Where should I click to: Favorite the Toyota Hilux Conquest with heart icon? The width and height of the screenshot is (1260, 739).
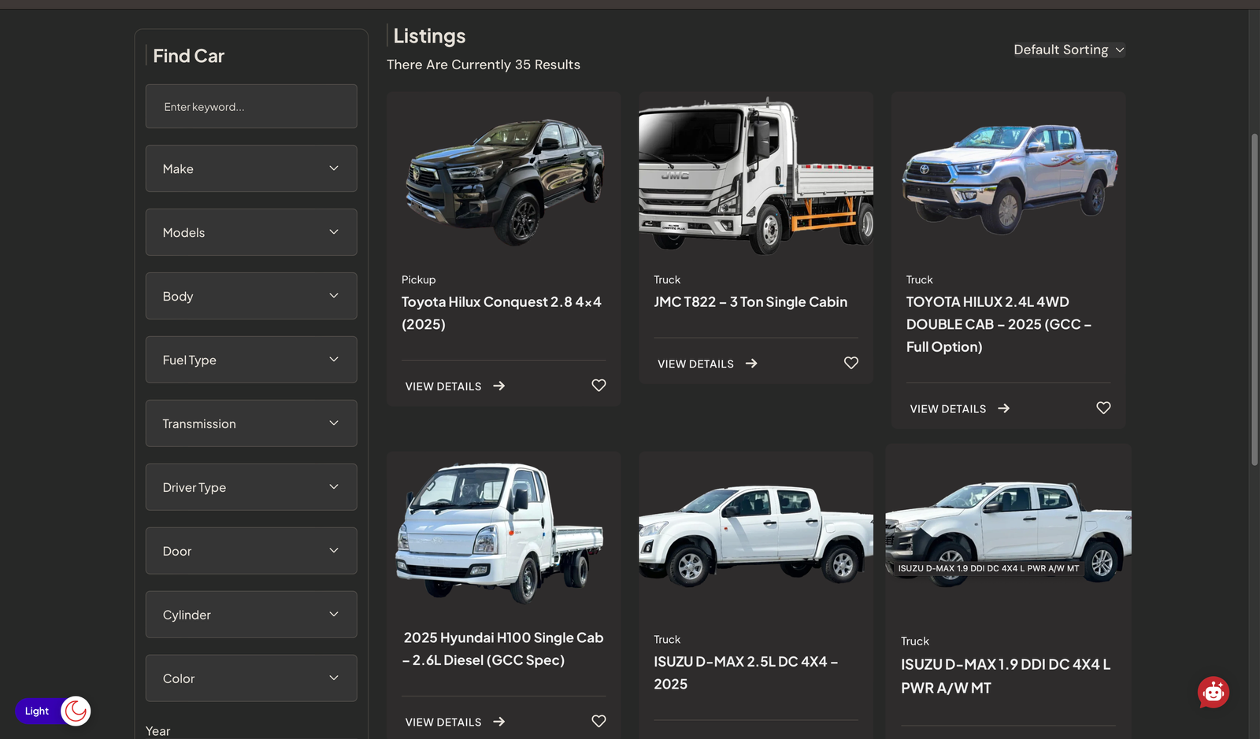coord(598,386)
